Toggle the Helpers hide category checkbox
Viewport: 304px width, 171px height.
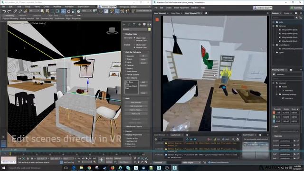pos(125,68)
